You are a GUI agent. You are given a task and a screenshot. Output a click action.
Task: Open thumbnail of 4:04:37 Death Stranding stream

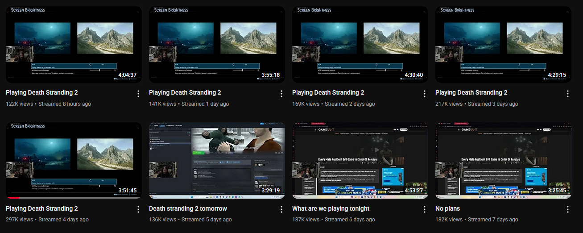(74, 45)
